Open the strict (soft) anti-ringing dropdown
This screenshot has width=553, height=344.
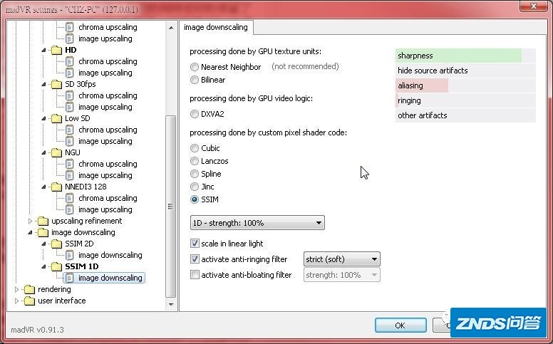[342, 259]
